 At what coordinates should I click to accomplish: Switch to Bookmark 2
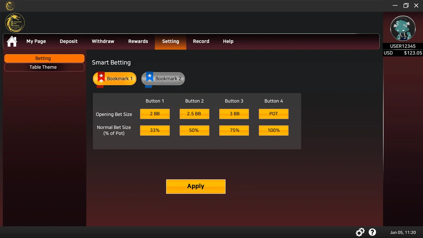[x=163, y=79]
